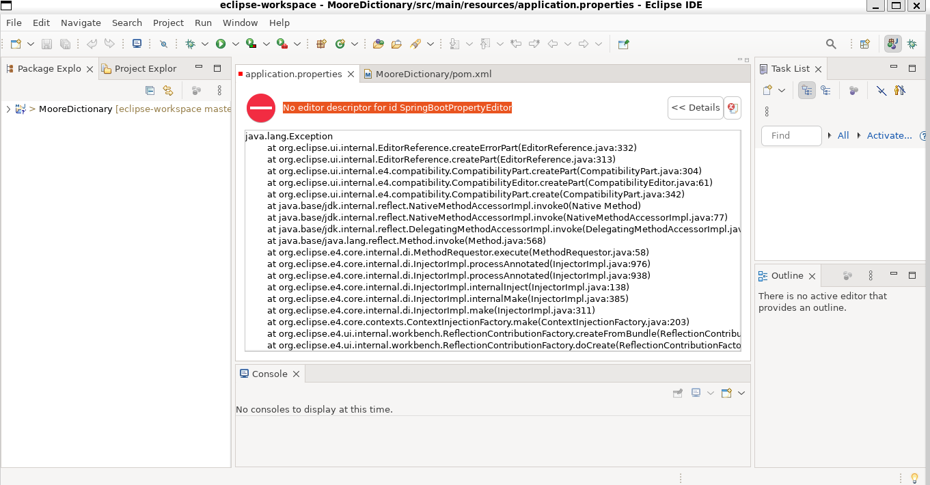Switch to the MooreDictionary/pom.xml editor tab
Image resolution: width=930 pixels, height=485 pixels.
point(428,74)
